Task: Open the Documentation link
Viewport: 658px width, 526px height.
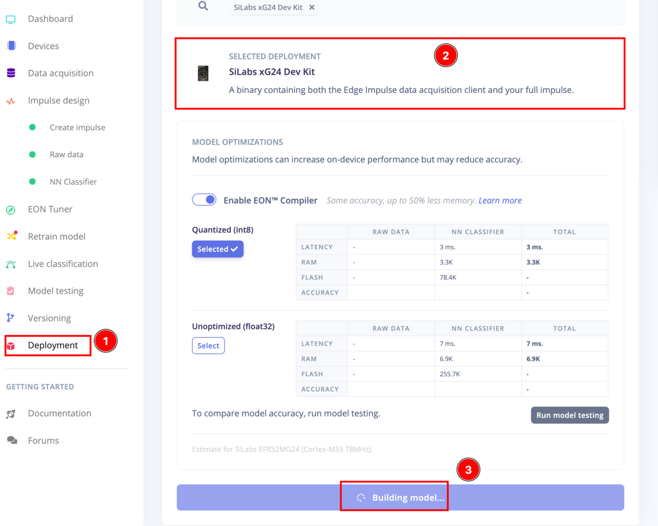Action: pyautogui.click(x=59, y=413)
